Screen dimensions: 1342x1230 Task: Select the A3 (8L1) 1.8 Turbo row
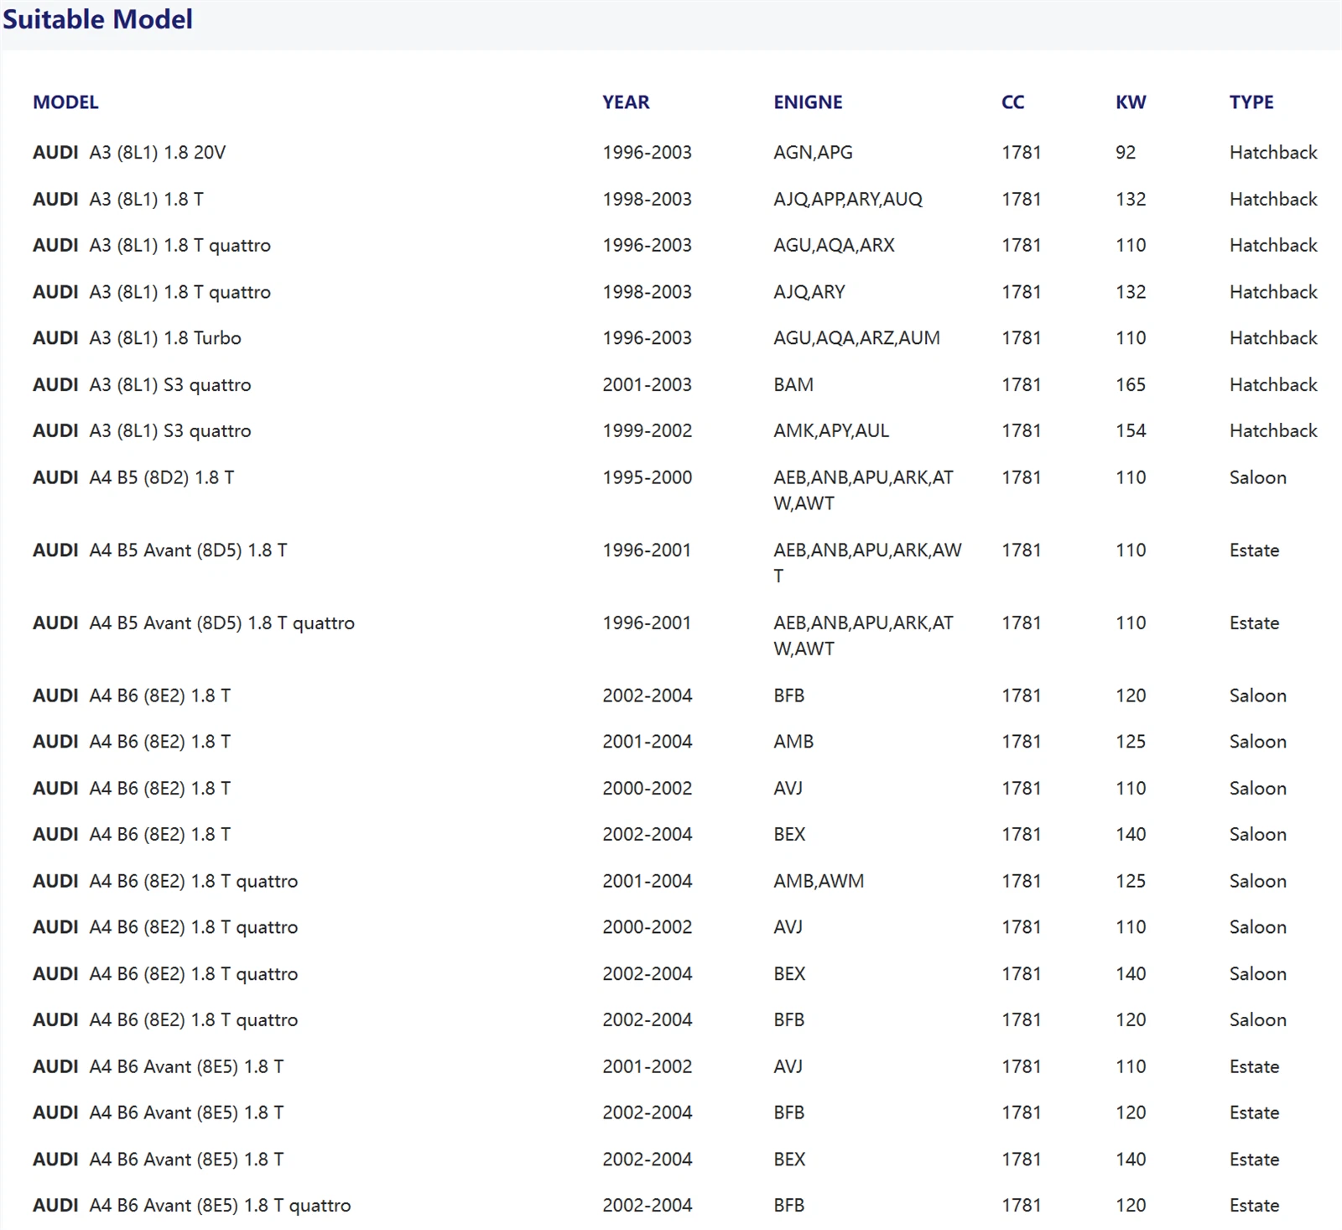point(137,338)
